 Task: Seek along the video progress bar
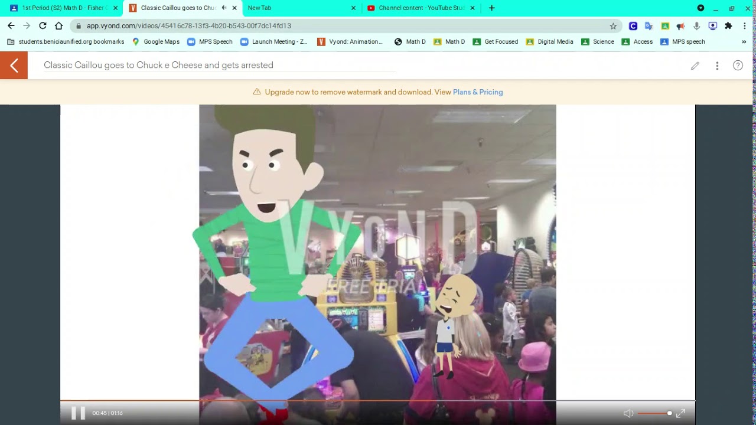tap(377, 401)
